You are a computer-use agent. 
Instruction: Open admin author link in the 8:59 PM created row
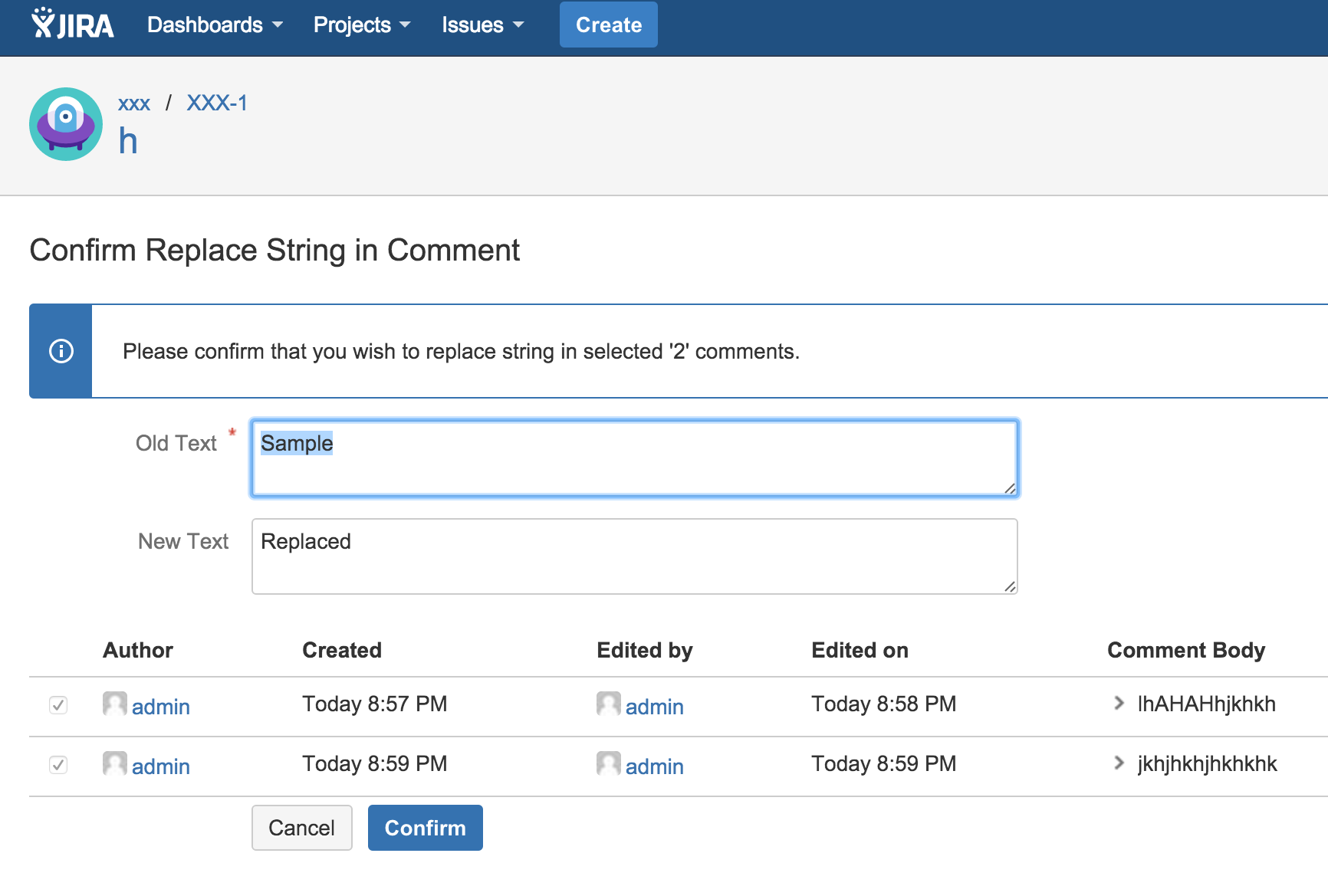[x=161, y=766]
